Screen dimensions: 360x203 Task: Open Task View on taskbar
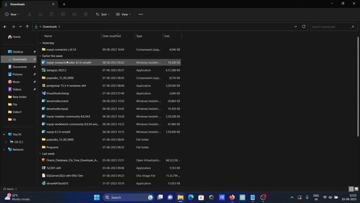[x=160, y=197]
